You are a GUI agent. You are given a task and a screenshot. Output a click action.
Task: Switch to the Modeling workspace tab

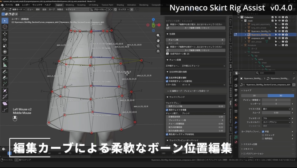click(70, 5)
